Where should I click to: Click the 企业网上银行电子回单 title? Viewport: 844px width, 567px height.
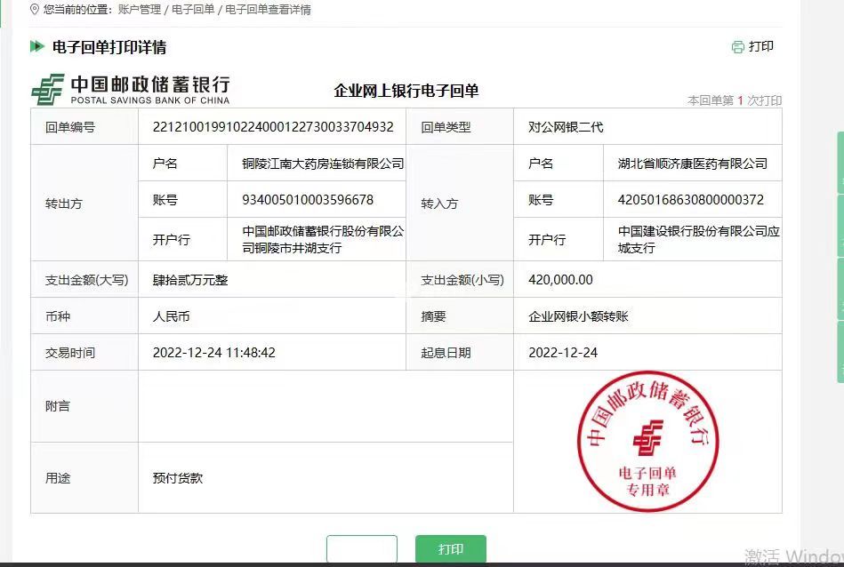406,91
